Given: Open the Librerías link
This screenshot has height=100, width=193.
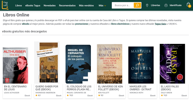Looking at the screenshot, I should (155, 5).
